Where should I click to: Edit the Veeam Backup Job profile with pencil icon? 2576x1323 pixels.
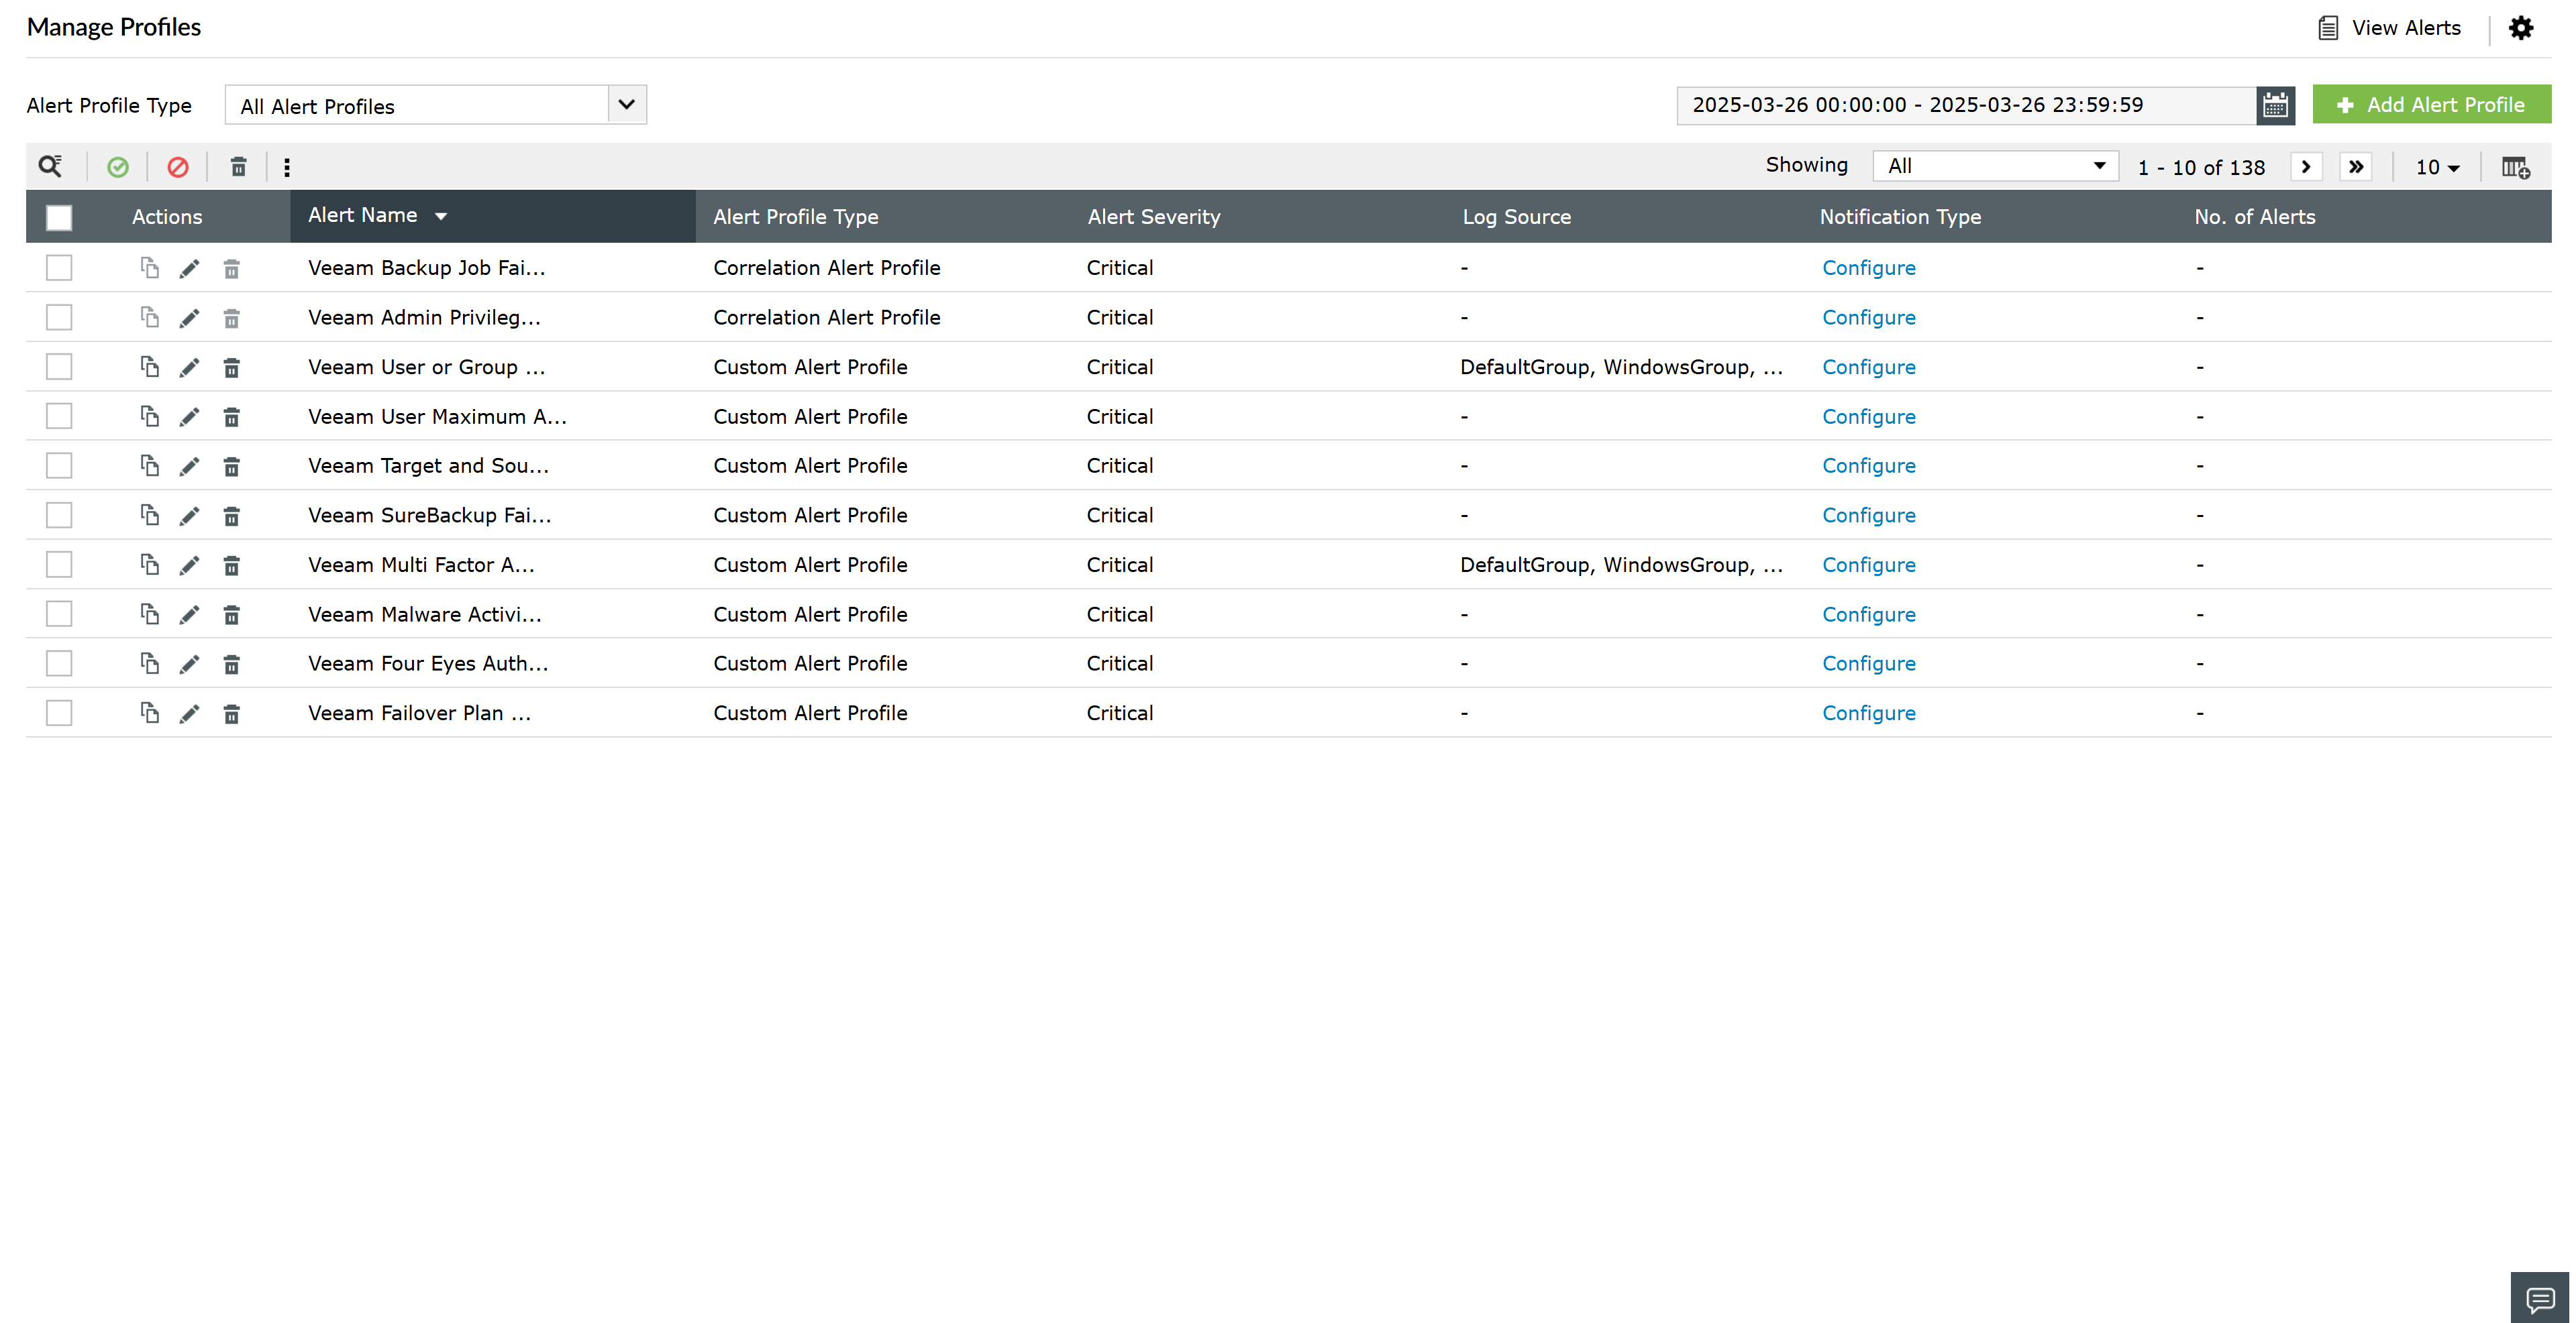click(190, 268)
